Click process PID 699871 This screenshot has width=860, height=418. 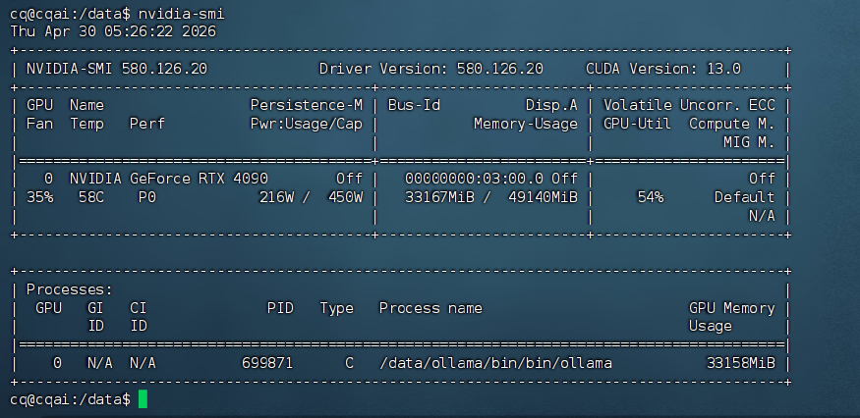267,363
